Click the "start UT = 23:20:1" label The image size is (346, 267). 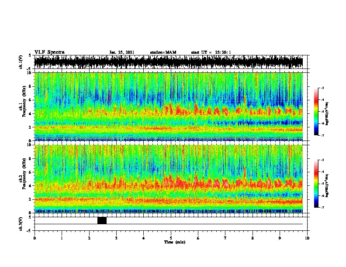pos(211,52)
